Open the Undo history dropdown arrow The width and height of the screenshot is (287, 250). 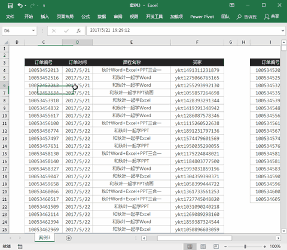[26, 5]
